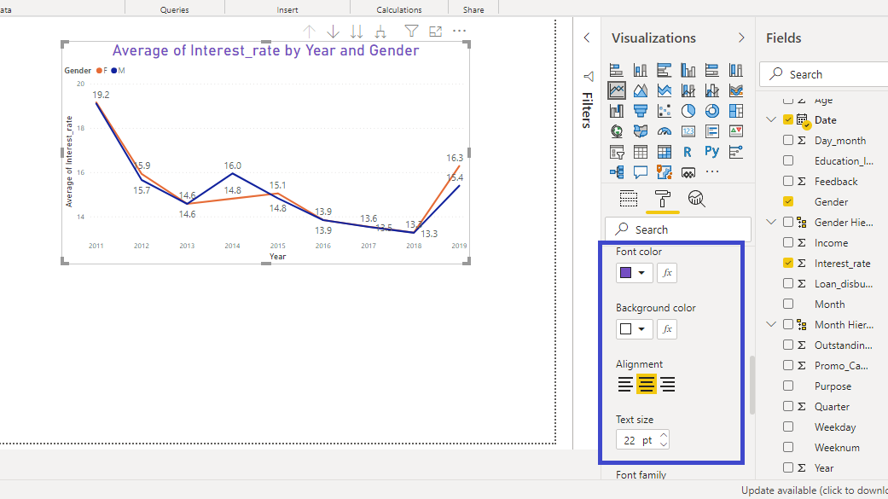Click Font color fx conditional formatting button
Image resolution: width=888 pixels, height=499 pixels.
tap(667, 273)
